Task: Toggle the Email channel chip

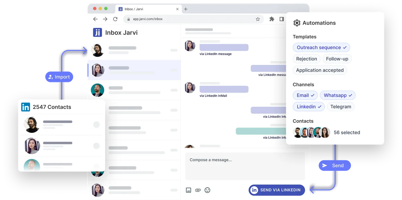Action: [305, 95]
